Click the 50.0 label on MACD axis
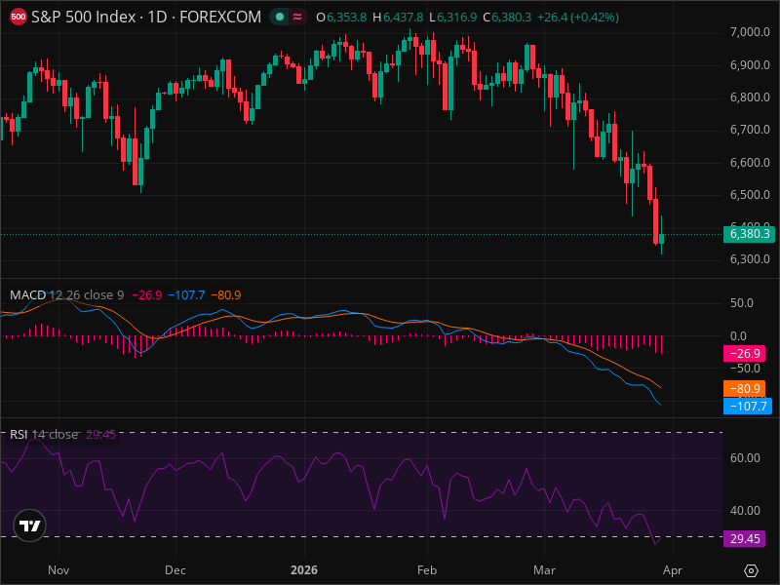Image resolution: width=780 pixels, height=585 pixels. (x=742, y=303)
